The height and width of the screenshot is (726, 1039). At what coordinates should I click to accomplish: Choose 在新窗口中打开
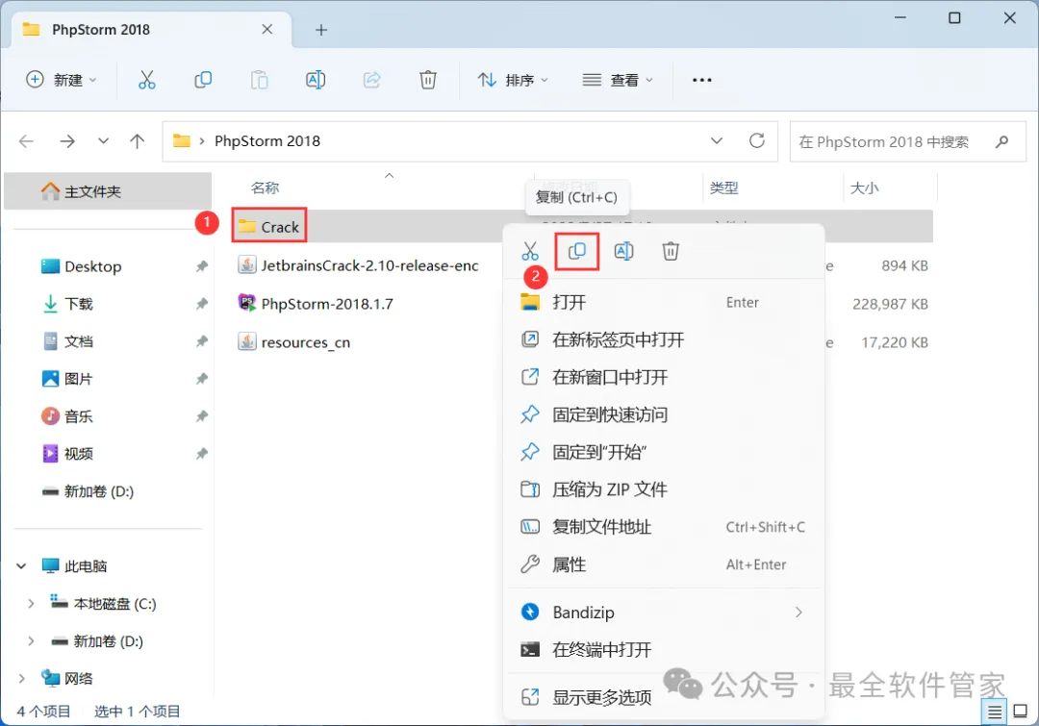663,378
